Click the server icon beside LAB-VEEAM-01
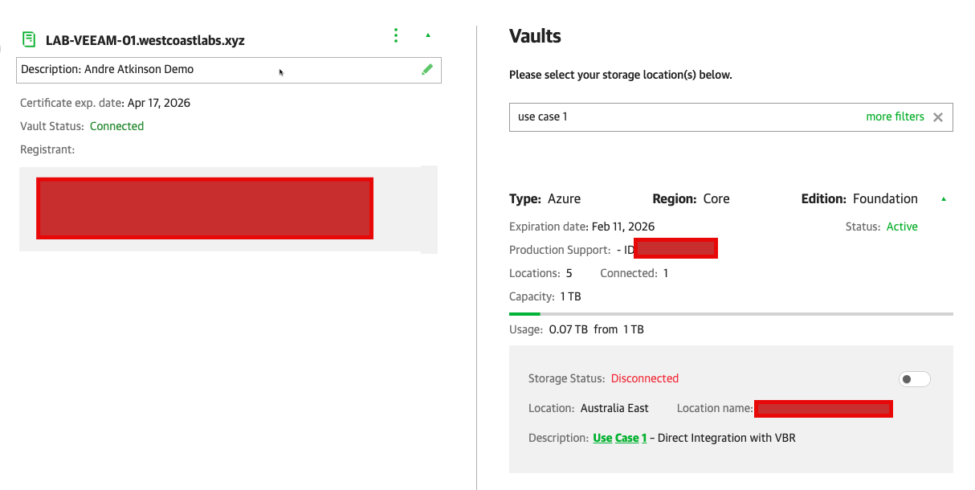The width and height of the screenshot is (975, 490). 29,39
